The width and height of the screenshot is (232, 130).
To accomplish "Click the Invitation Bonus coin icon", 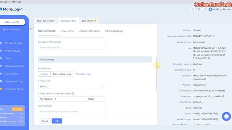I will click(x=1, y=89).
